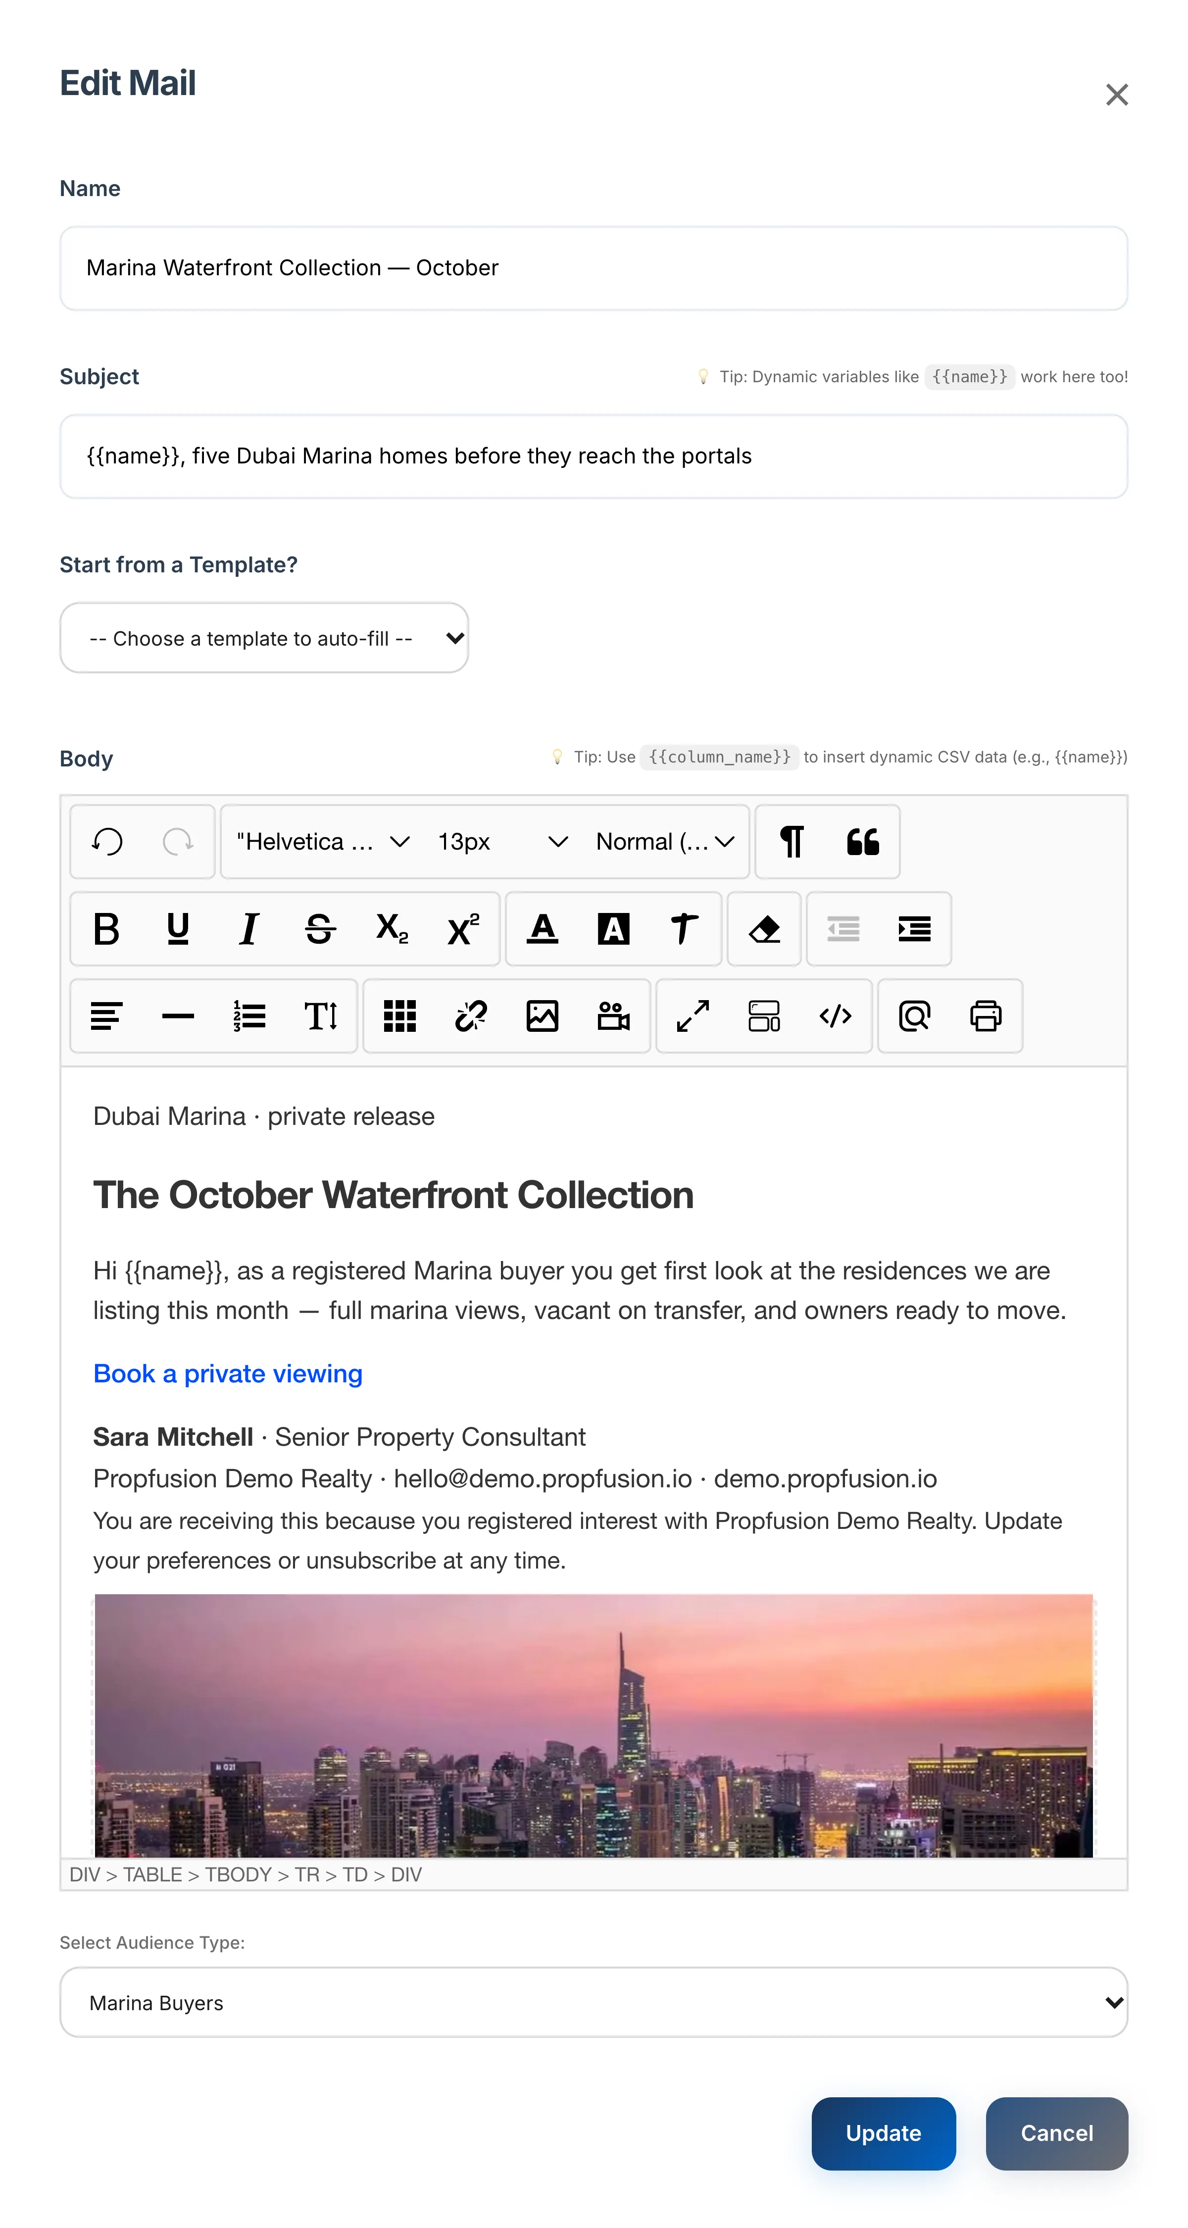
Task: Open the preview of the email
Action: click(915, 1015)
